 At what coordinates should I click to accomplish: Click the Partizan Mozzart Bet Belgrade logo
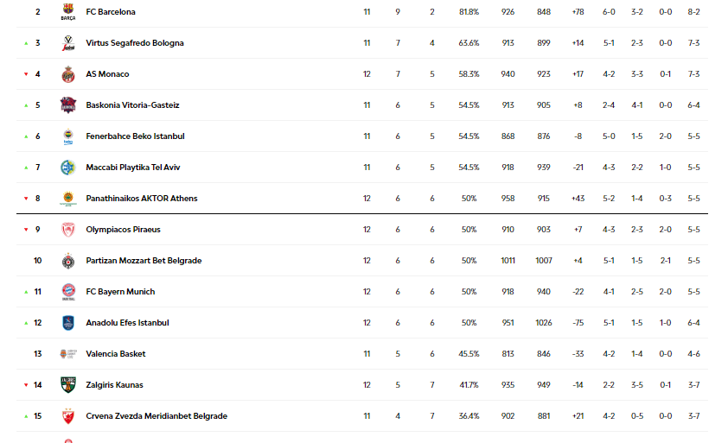[68, 261]
